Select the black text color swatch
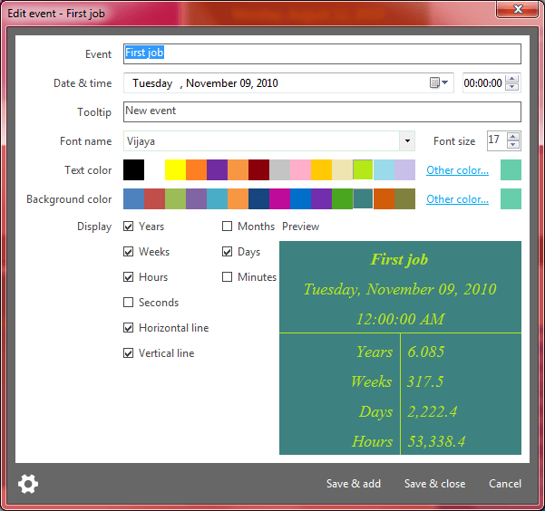The width and height of the screenshot is (545, 511). [x=133, y=170]
